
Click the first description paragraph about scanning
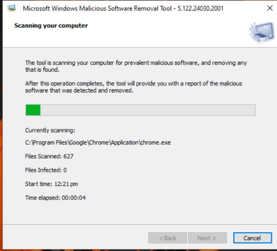(136, 66)
